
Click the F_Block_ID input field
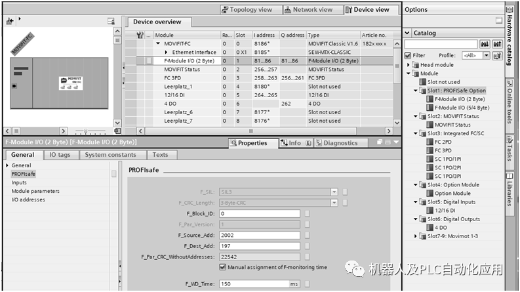[259, 214]
